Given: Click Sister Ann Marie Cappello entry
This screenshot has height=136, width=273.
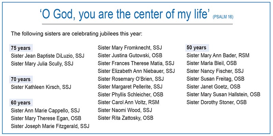Looking at the screenshot, I should click(x=45, y=110).
